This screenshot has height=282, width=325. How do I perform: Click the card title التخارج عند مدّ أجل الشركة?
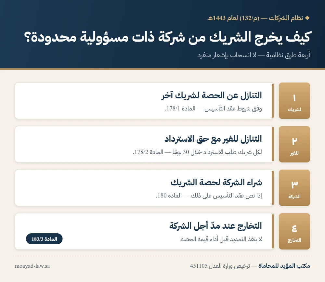click(x=215, y=226)
